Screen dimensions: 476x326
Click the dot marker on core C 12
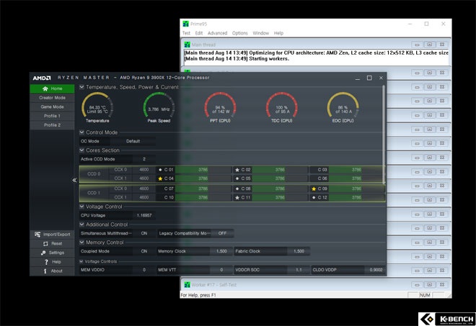[x=314, y=197]
